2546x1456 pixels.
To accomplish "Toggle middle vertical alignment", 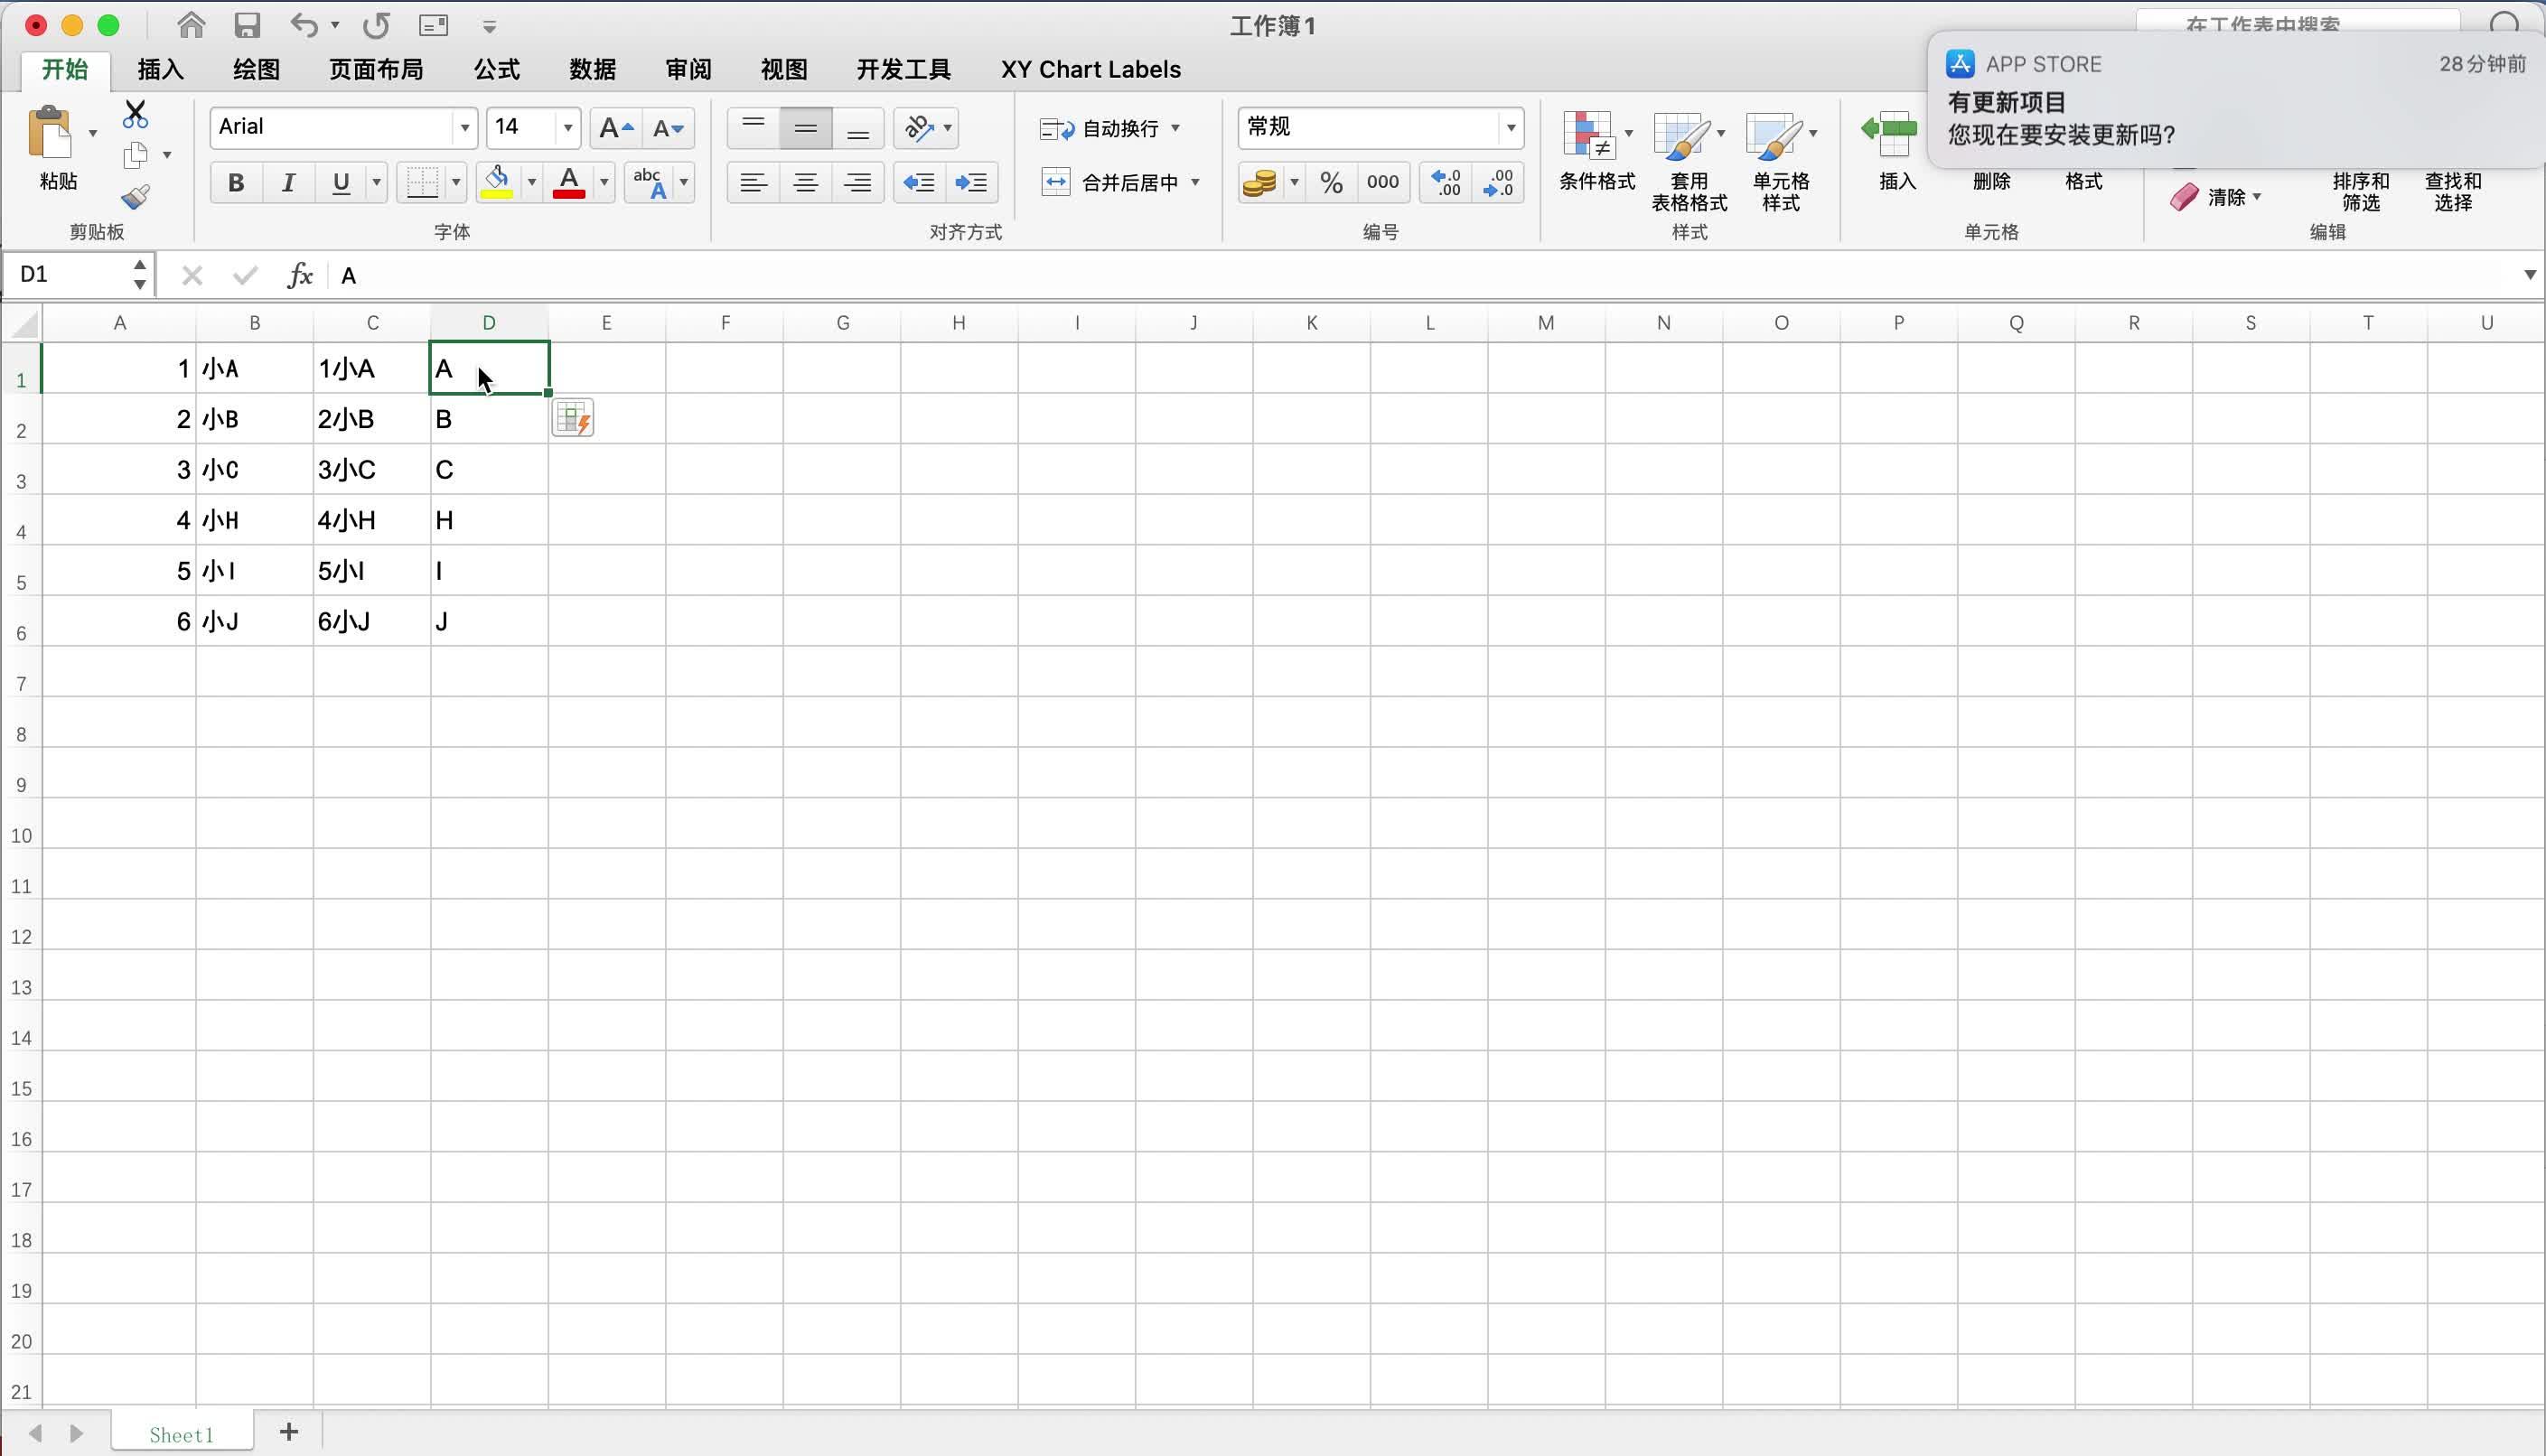I will [805, 128].
